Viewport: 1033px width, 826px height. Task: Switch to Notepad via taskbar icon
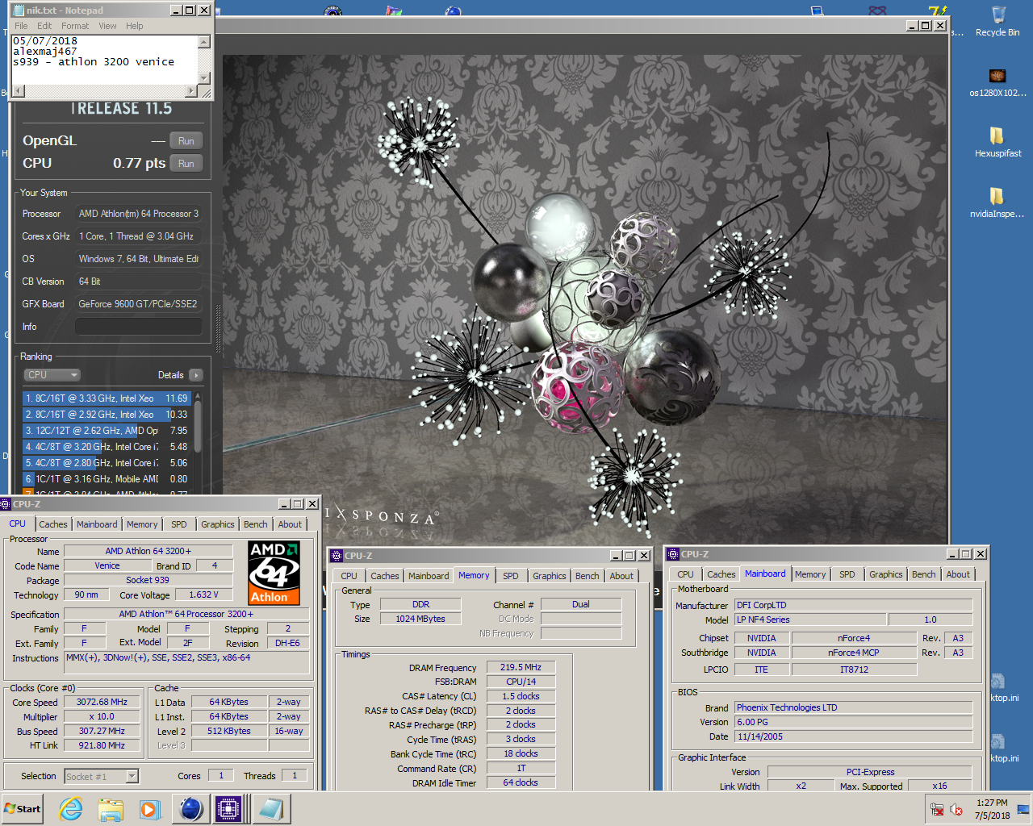click(x=271, y=809)
